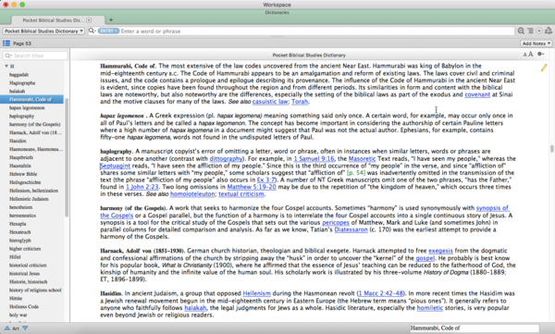This screenshot has width=555, height=334.
Task: Follow the Masoretic link
Action: [362, 159]
